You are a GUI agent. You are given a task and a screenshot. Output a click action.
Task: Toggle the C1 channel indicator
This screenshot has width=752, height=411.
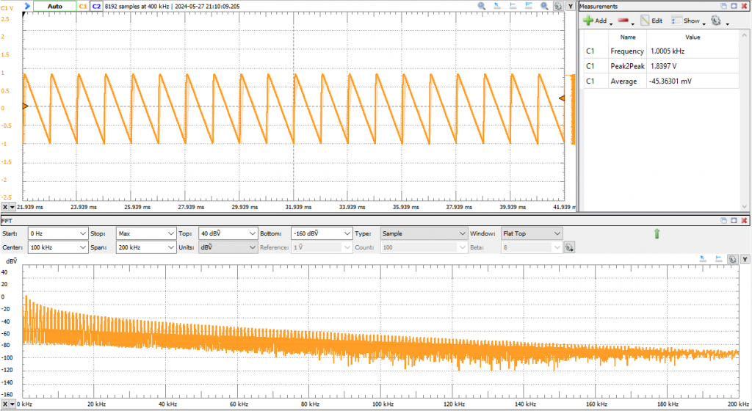point(83,6)
